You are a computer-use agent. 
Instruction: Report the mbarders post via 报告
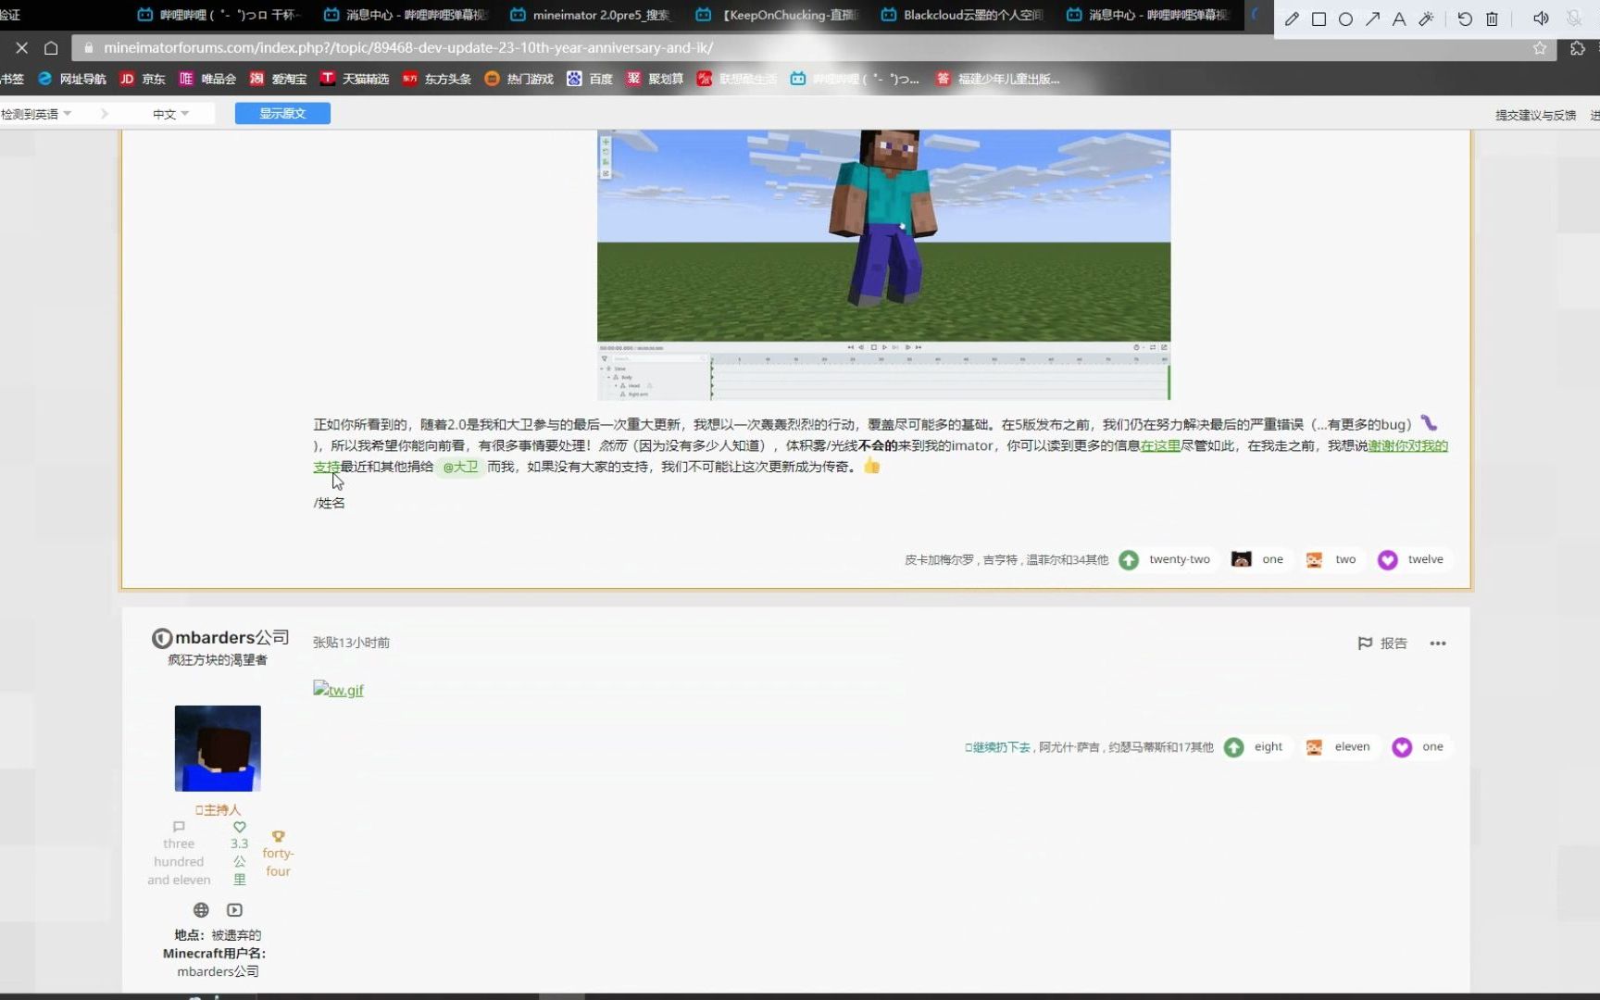click(1382, 644)
